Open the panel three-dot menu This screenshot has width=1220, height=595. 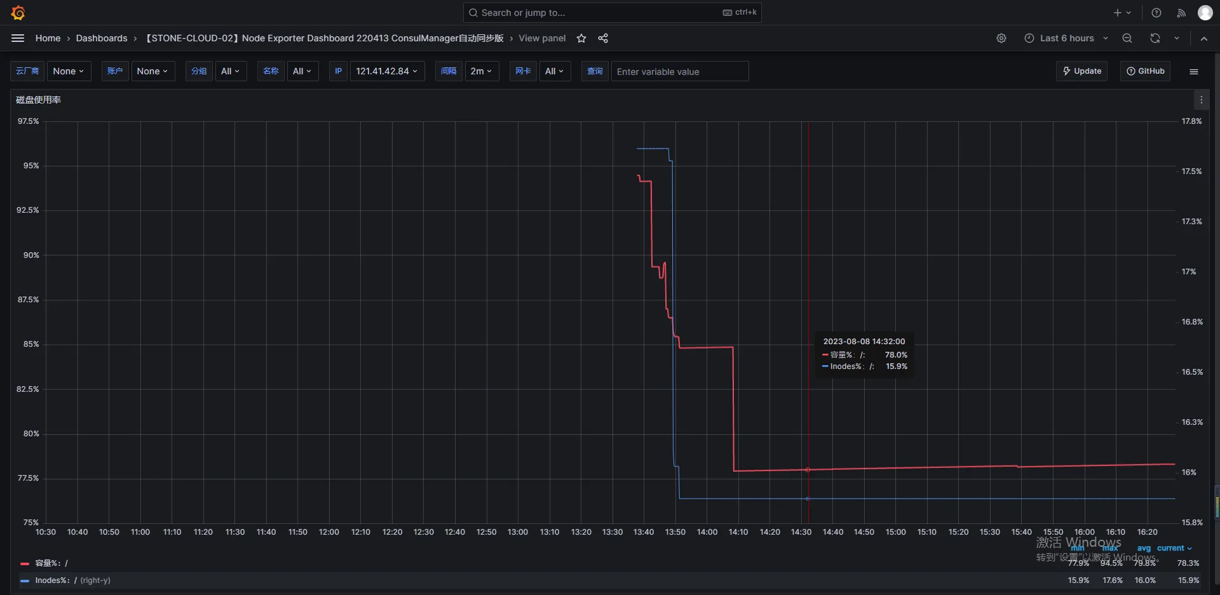pos(1201,100)
